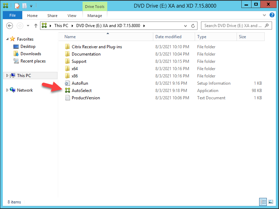Click This PC in the address breadcrumb

click(61, 26)
